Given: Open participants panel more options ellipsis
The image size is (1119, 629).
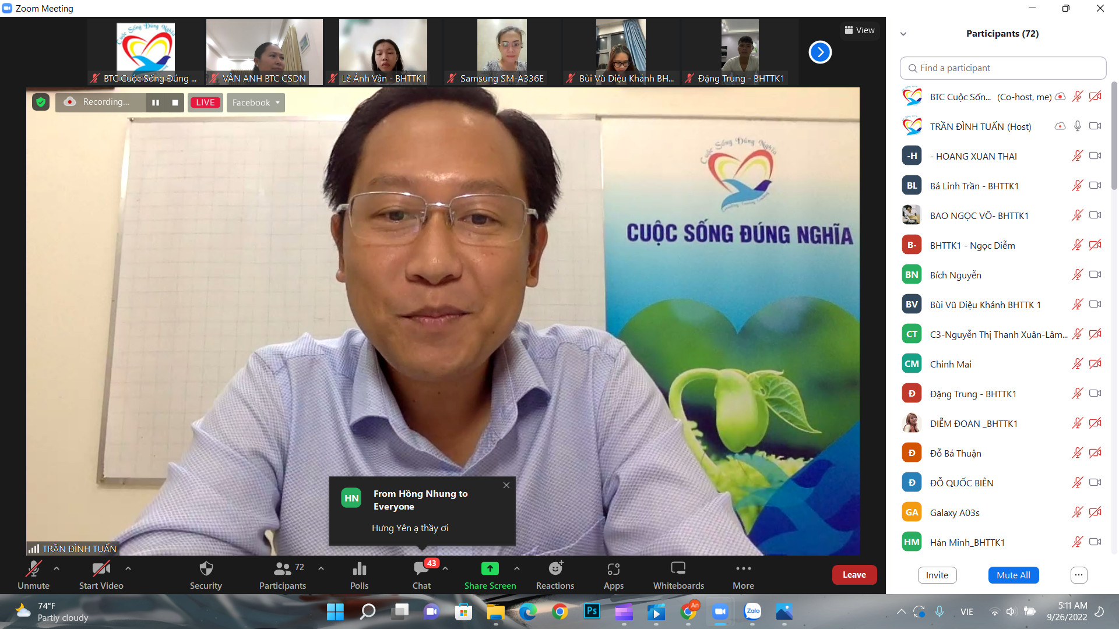Looking at the screenshot, I should pos(1079,575).
